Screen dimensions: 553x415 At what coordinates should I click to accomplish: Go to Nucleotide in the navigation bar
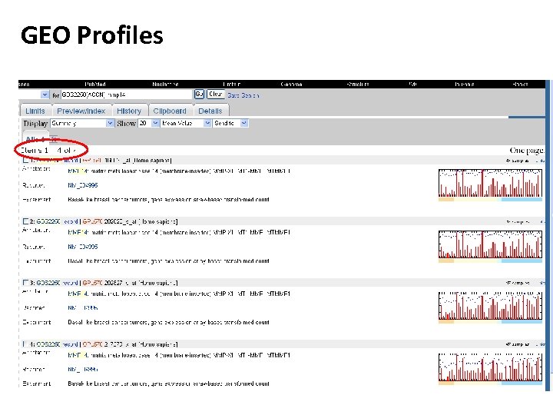(x=165, y=85)
